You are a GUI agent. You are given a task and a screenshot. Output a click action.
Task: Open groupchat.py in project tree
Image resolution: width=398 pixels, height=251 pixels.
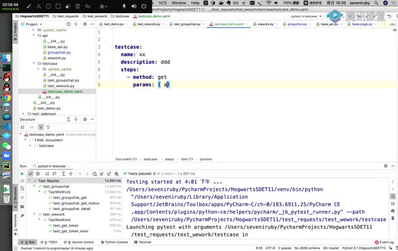click(x=59, y=52)
